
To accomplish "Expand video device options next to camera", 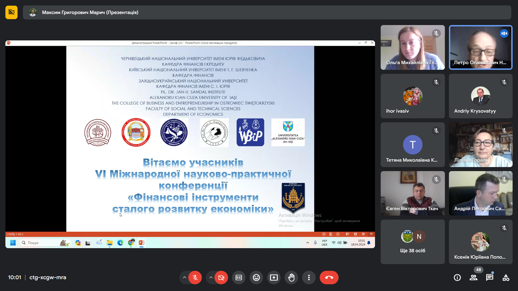I will (x=210, y=277).
